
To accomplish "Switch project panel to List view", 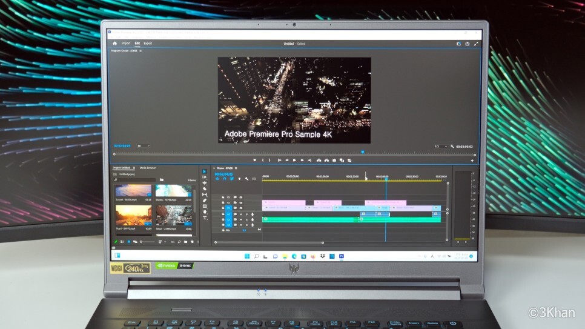I will (x=122, y=242).
